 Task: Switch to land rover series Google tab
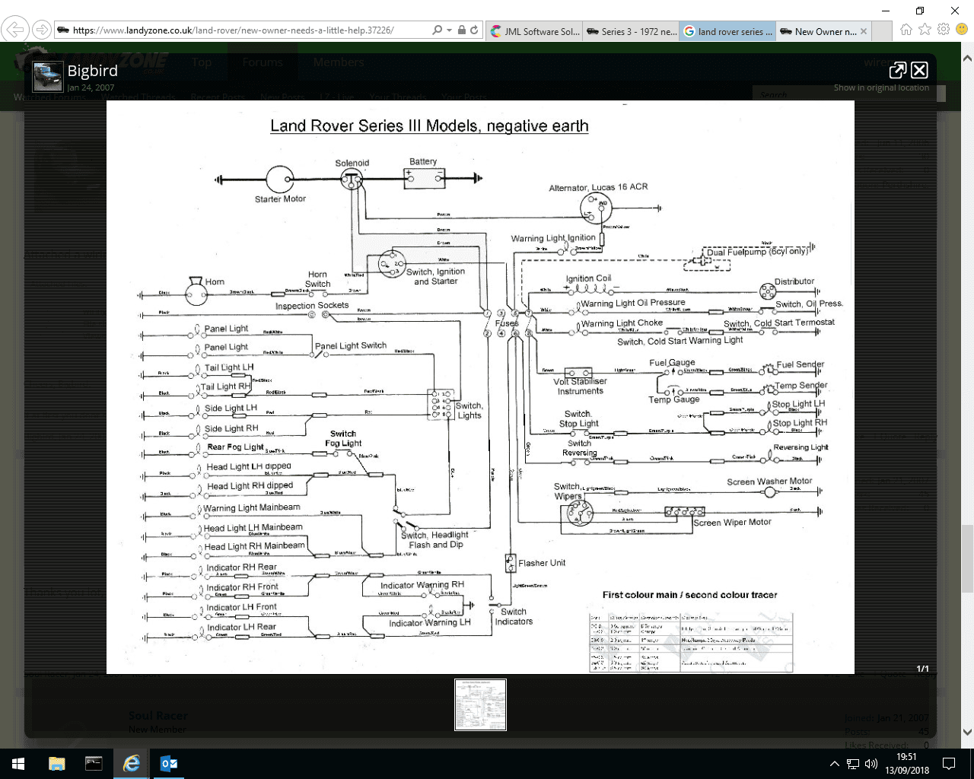coord(728,31)
